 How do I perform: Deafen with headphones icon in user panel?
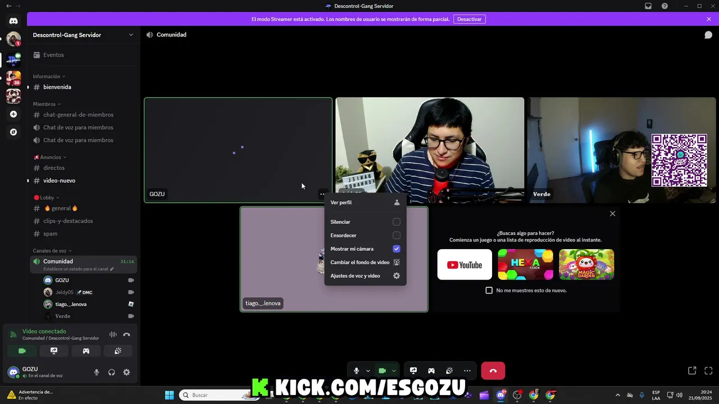[x=111, y=372]
